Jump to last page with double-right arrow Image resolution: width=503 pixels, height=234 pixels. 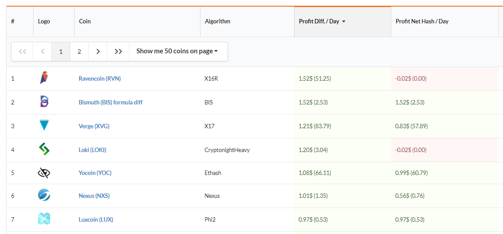(x=118, y=51)
